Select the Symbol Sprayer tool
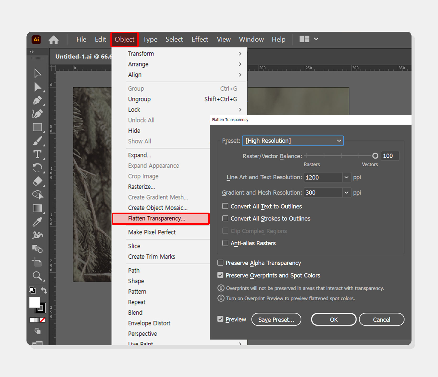438x377 pixels. coord(38,235)
